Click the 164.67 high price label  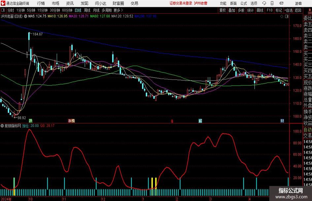pyautogui.click(x=37, y=34)
